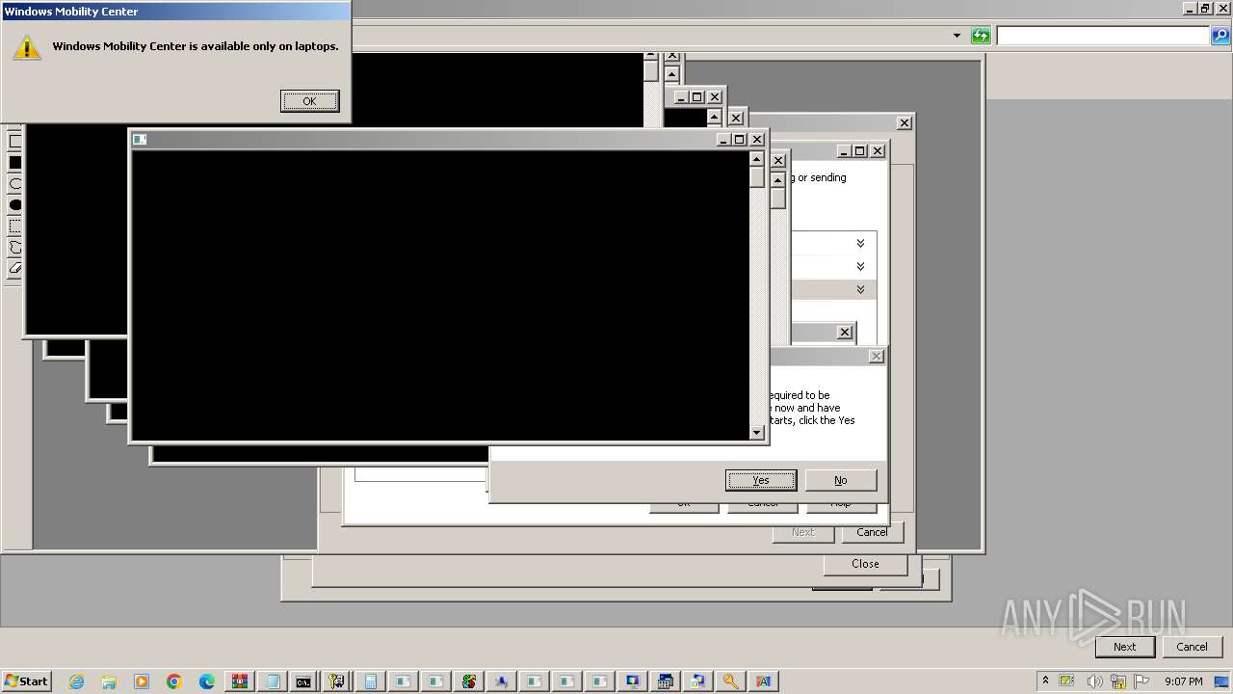Click the volume speaker tray icon

tap(1094, 681)
